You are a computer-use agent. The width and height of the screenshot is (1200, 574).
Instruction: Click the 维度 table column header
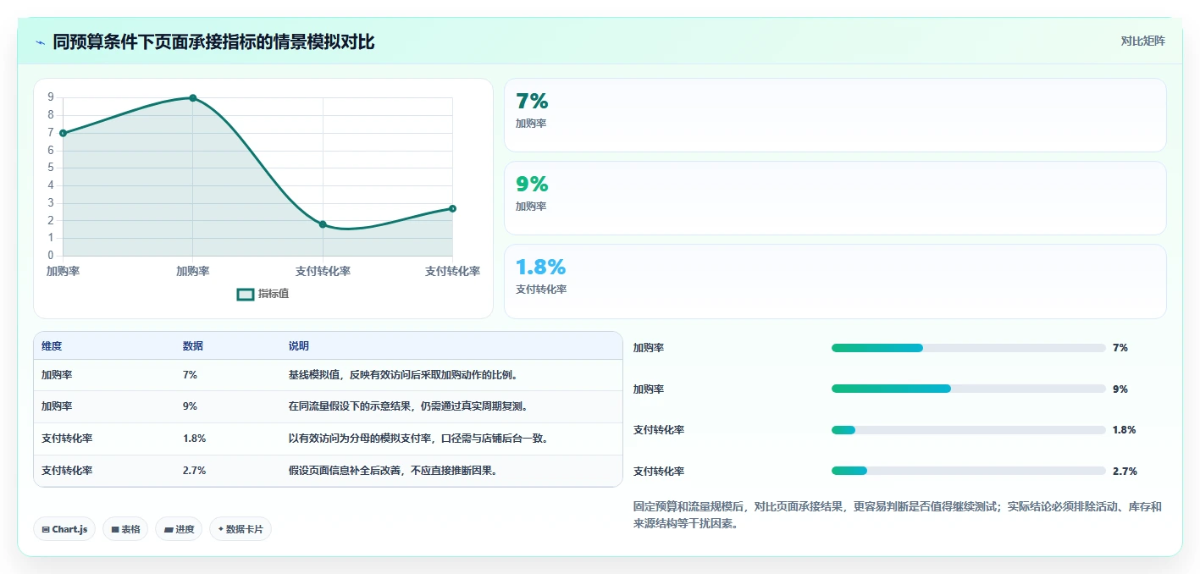click(x=52, y=346)
